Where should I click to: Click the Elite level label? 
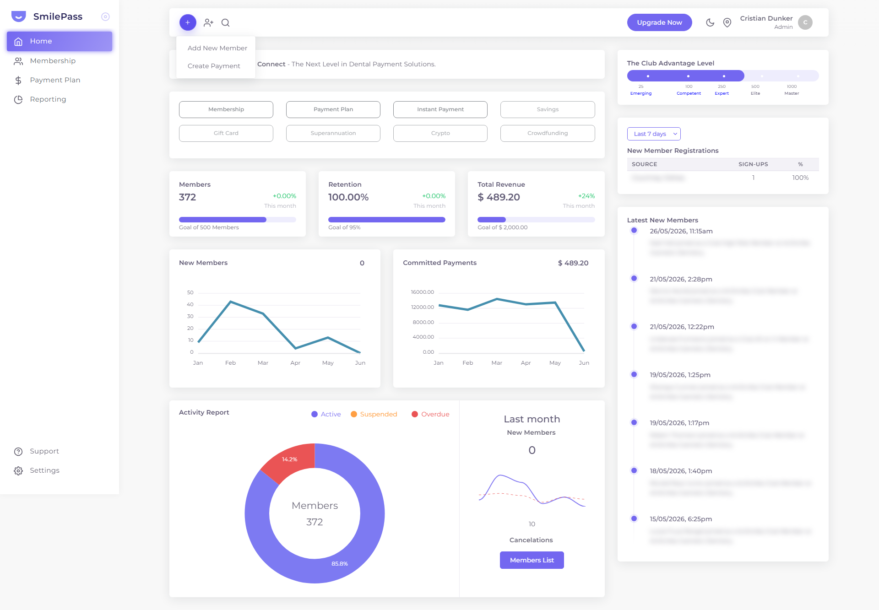point(755,93)
